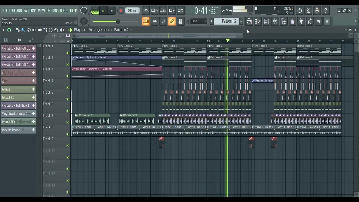Toggle the countdown before recording
The width and height of the screenshot is (359, 202).
pos(163,11)
